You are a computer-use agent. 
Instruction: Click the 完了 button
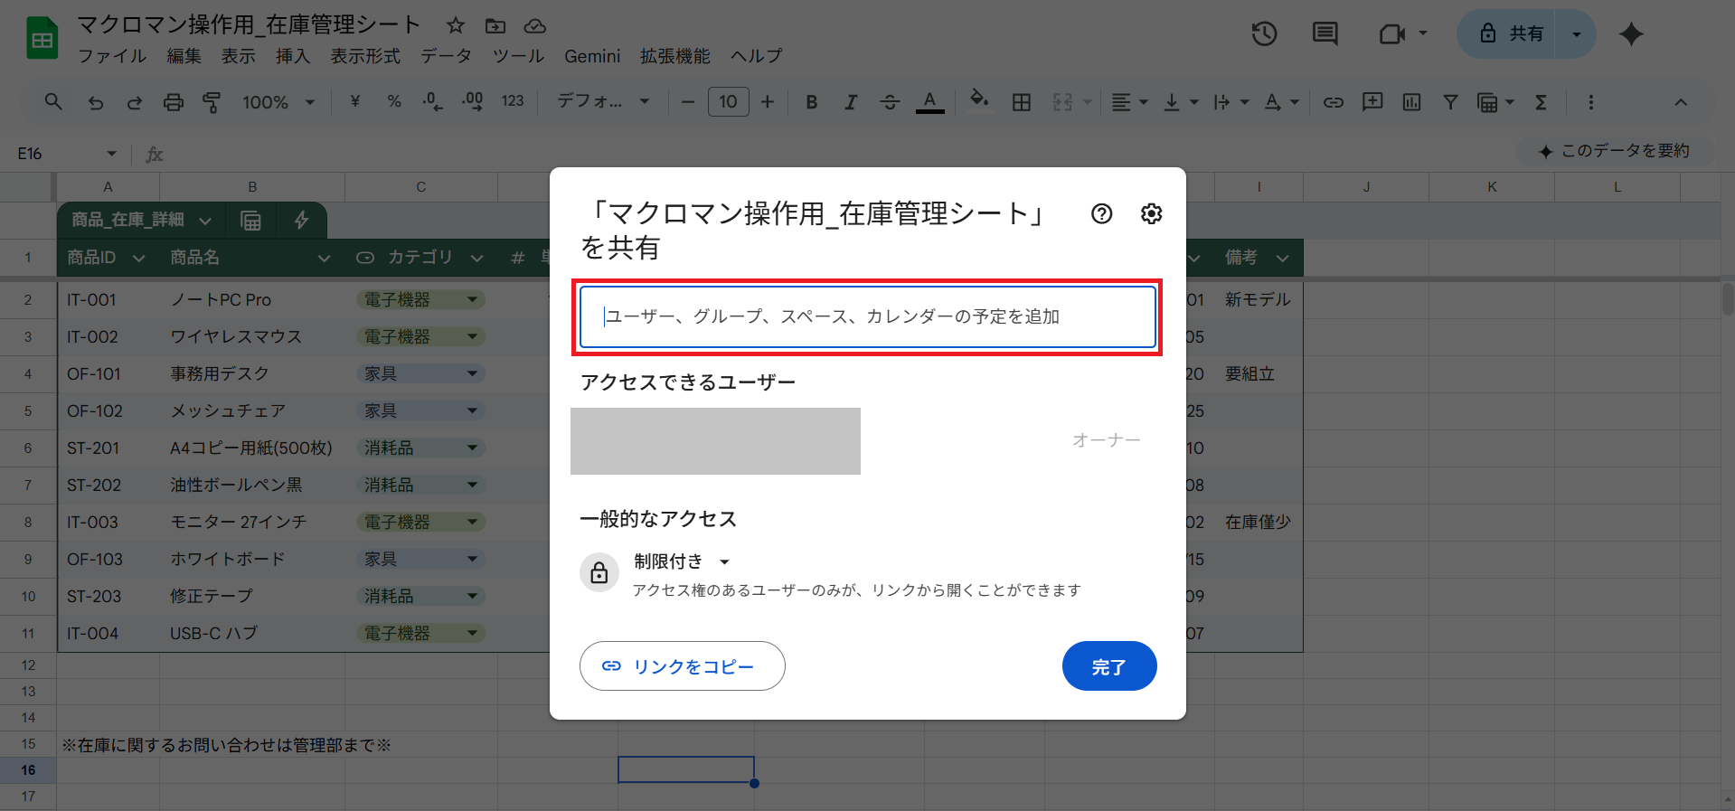tap(1108, 666)
